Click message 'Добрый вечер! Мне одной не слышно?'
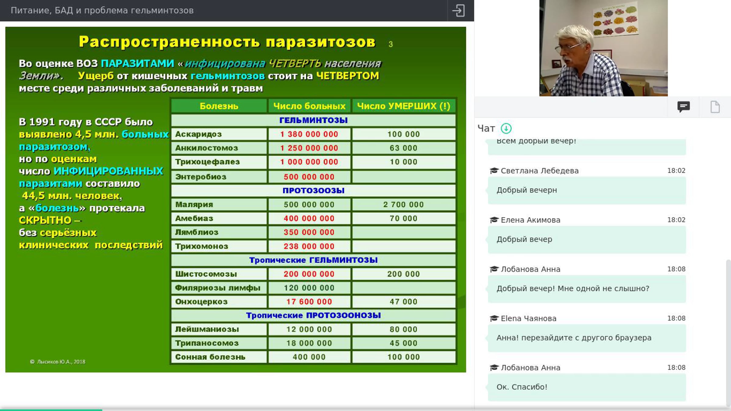The image size is (731, 411). click(x=587, y=289)
